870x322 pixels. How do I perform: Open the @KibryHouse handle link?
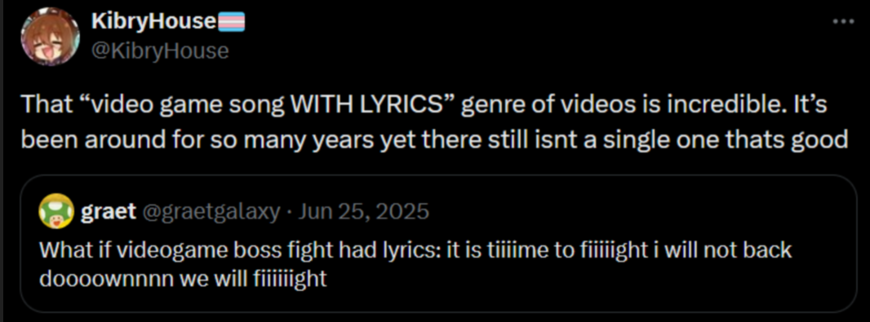pos(160,51)
